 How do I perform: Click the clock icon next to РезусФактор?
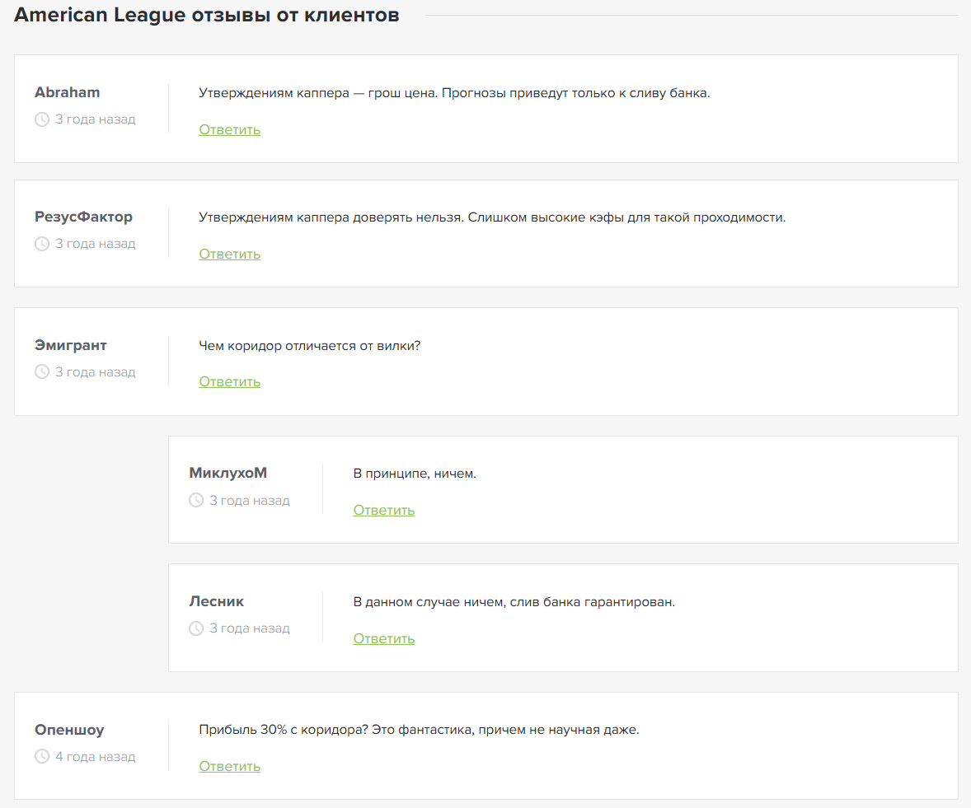42,243
